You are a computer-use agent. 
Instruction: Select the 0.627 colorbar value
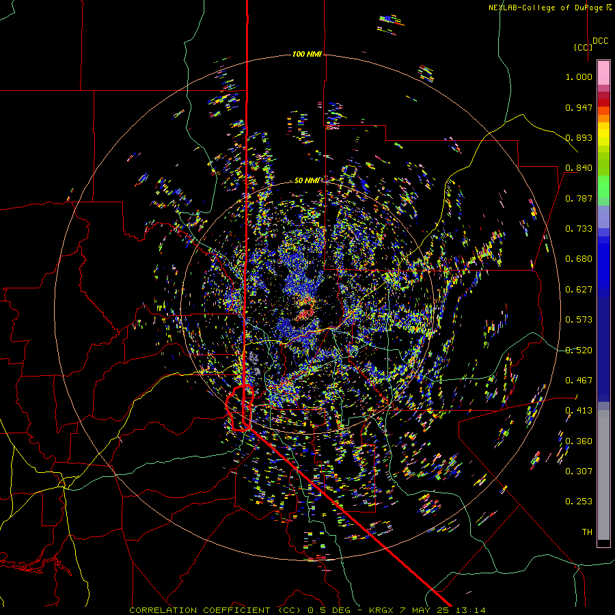tap(579, 290)
